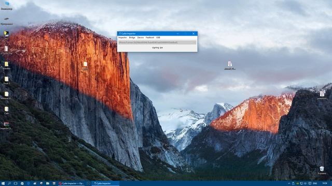
Task: Switch to the Cydia Impactor Opera taskbar button
Action: [72, 183]
